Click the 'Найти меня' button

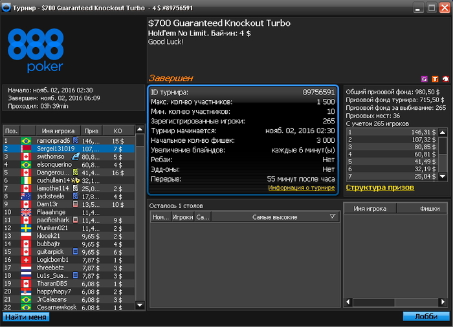(26, 317)
